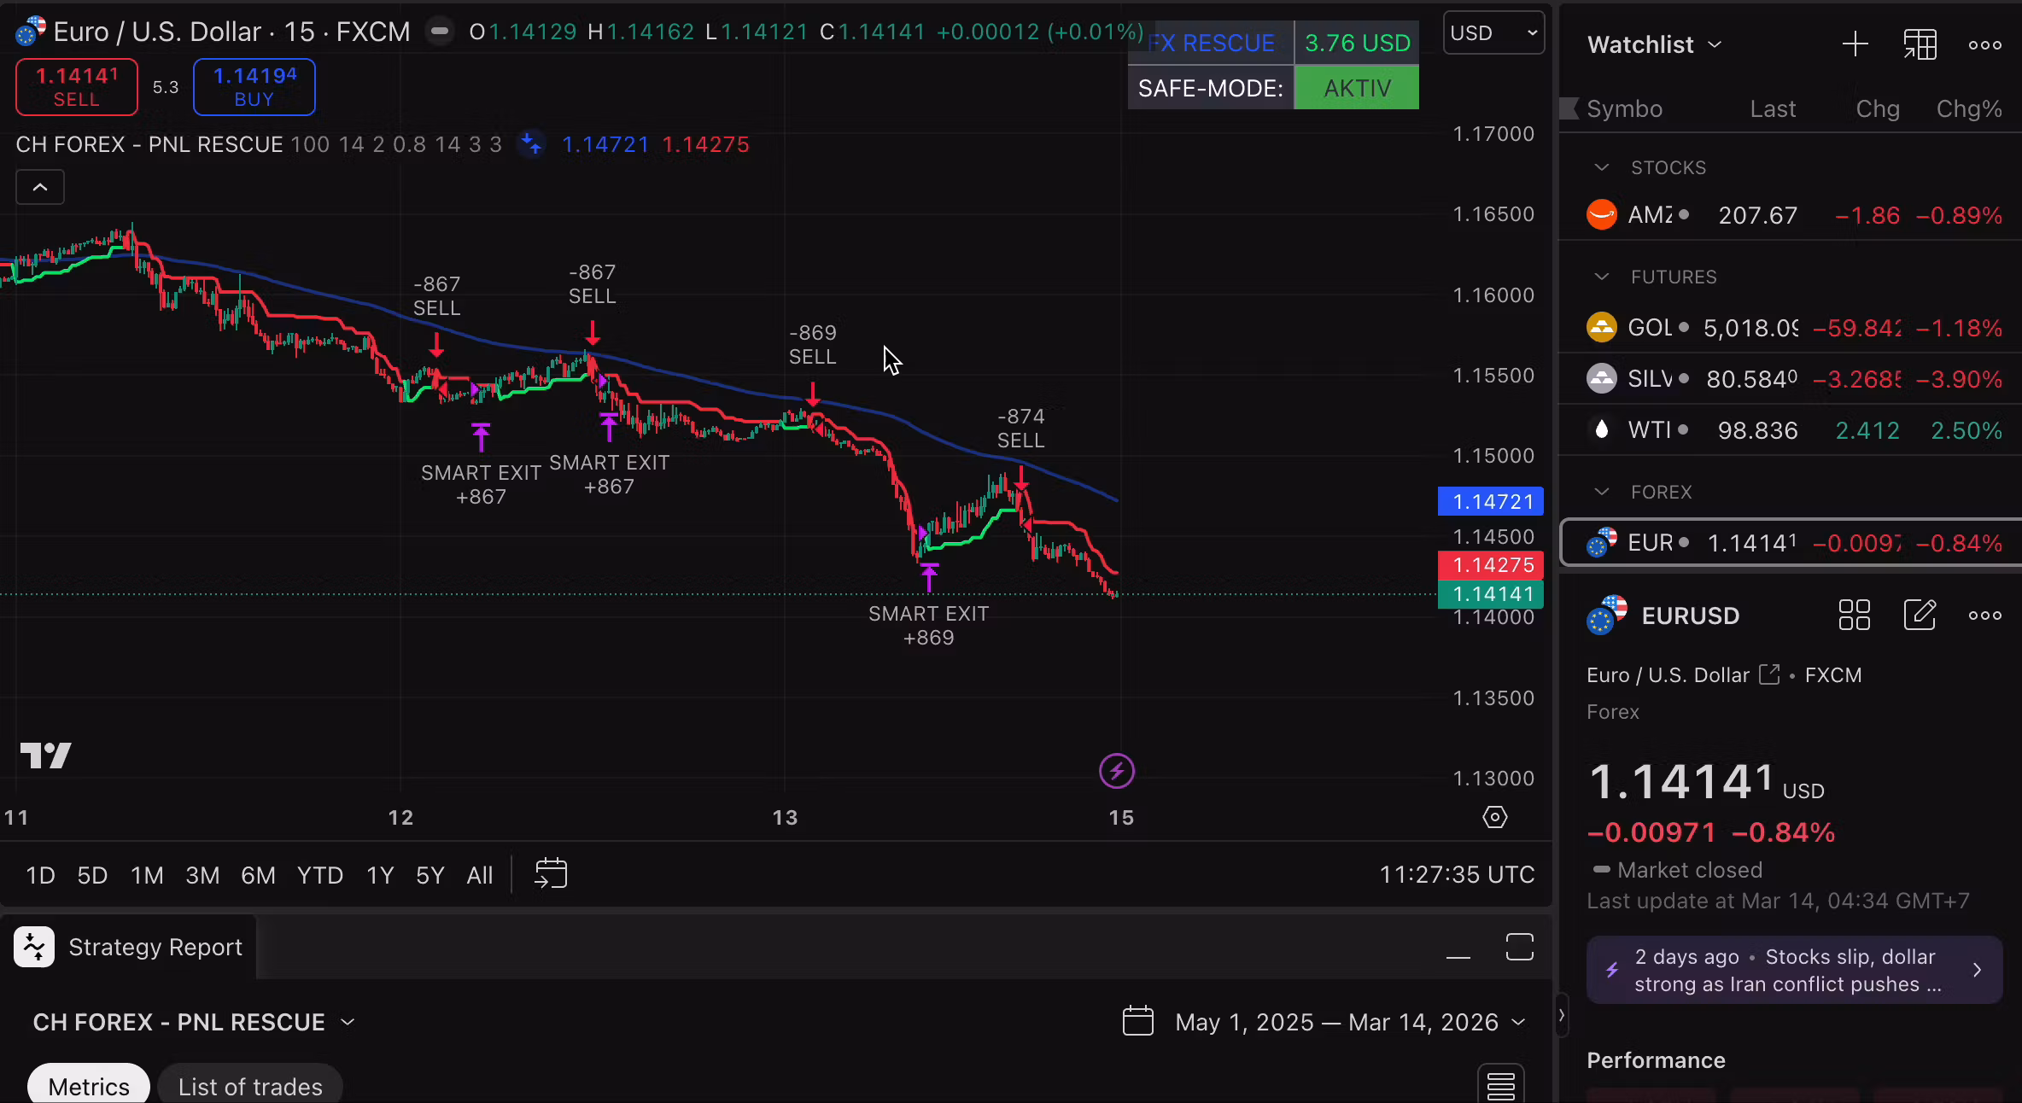Switch to List of trades tab
2022x1103 pixels.
[x=250, y=1085]
